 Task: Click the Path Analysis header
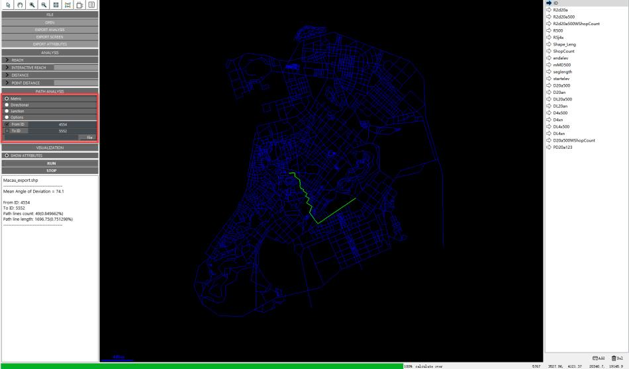click(50, 91)
